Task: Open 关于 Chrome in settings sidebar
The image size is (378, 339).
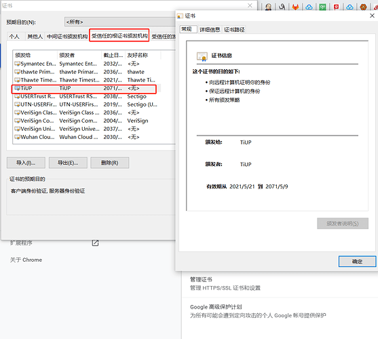Action: 26,260
